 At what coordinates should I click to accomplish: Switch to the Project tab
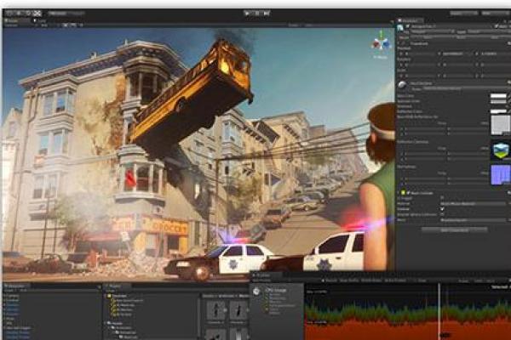117,286
